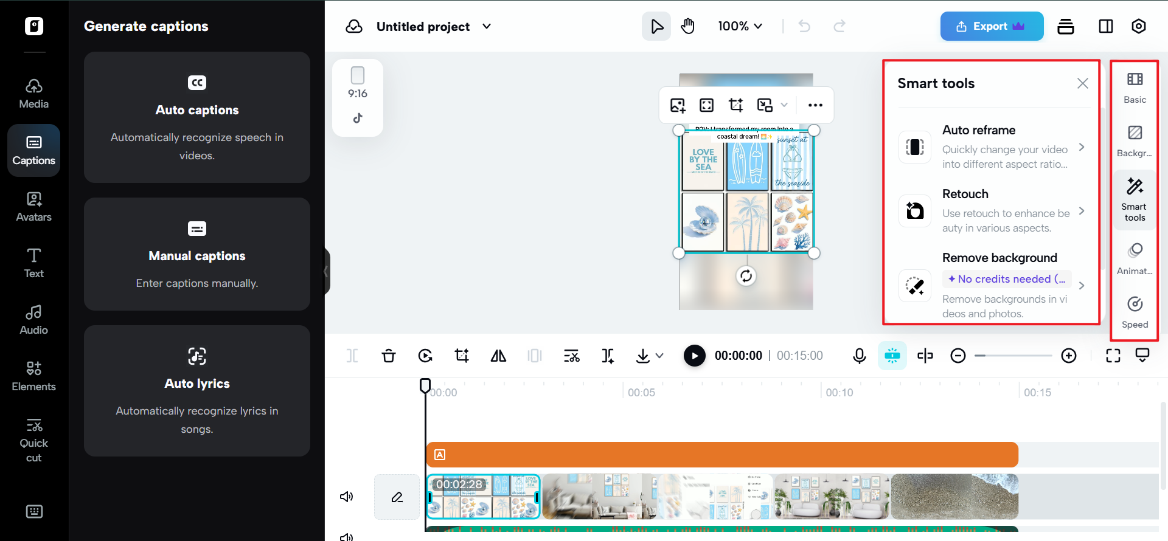Viewport: 1168px width, 541px height.
Task: Expand the Untitled project name dropdown
Action: coord(487,26)
